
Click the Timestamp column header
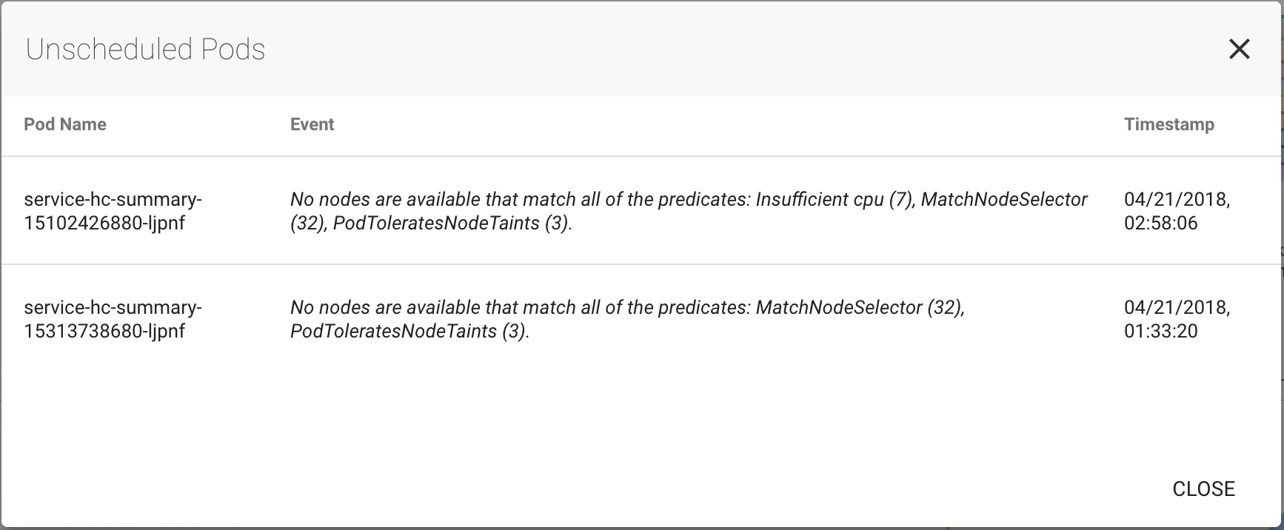pyautogui.click(x=1168, y=124)
